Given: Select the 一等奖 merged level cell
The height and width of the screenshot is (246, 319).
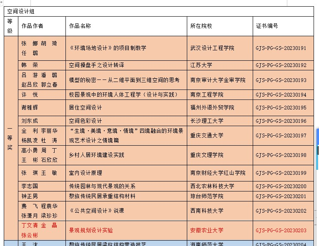Looking at the screenshot, I should (x=10, y=138).
